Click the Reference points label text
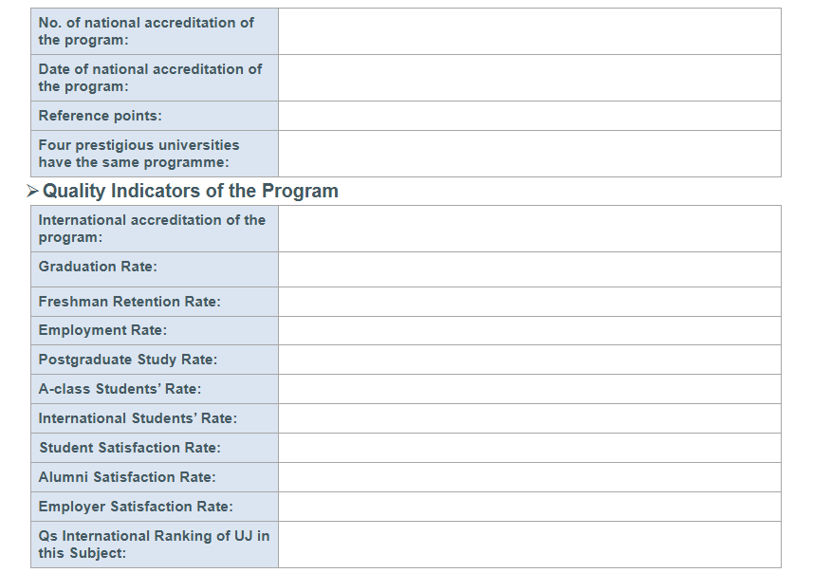The height and width of the screenshot is (573, 813). tap(100, 116)
